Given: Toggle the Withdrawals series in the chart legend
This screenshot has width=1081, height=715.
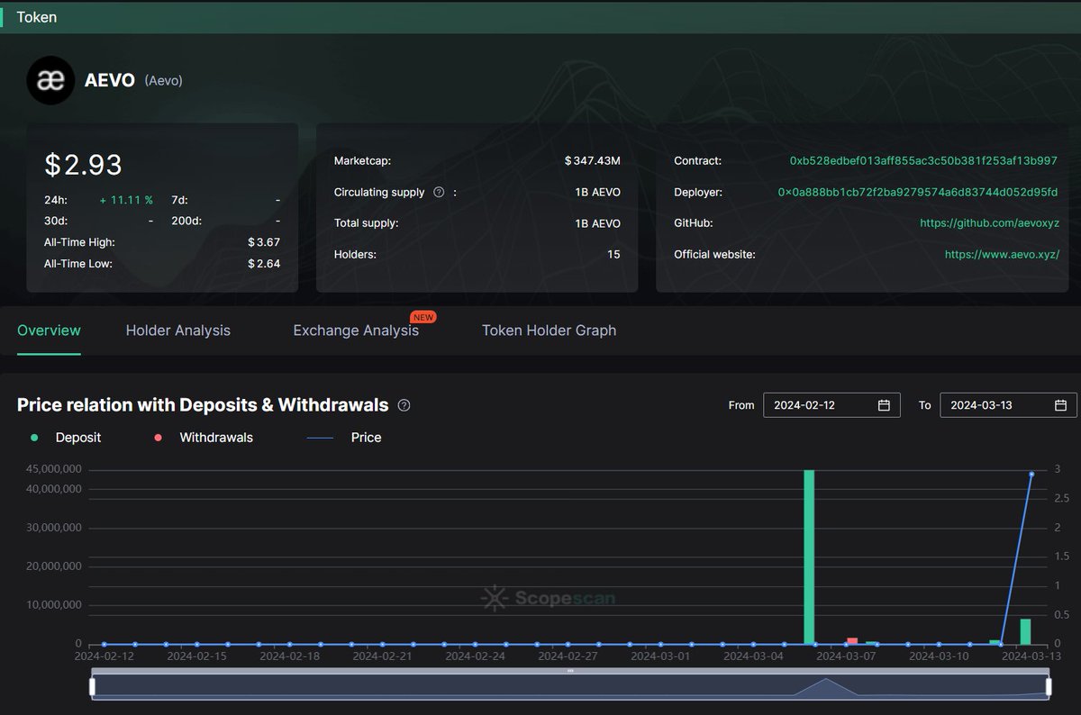Looking at the screenshot, I should [202, 438].
